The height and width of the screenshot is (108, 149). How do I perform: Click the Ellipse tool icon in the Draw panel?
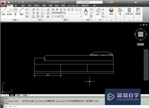point(27,13)
